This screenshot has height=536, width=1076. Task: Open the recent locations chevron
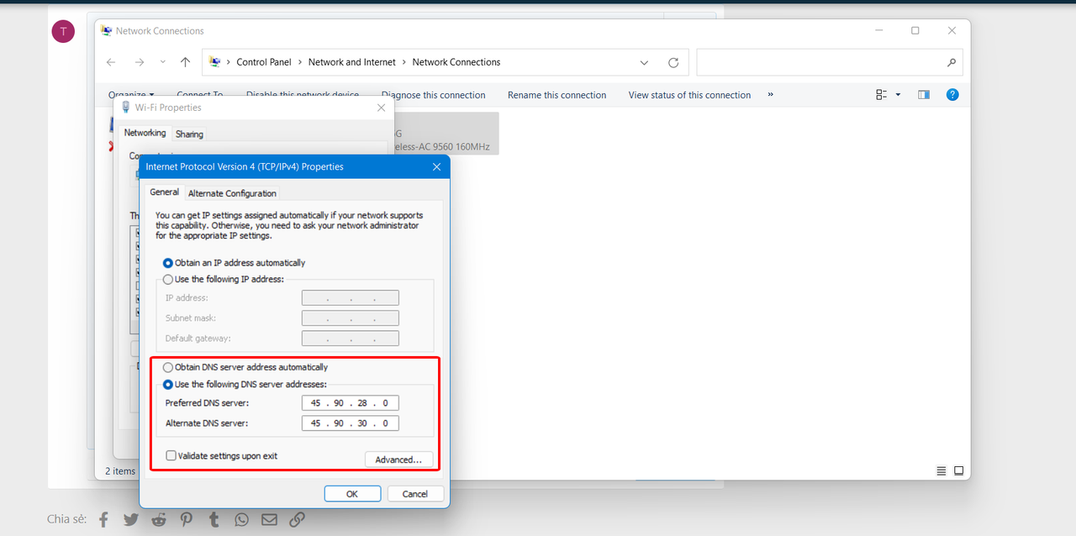[x=163, y=62]
